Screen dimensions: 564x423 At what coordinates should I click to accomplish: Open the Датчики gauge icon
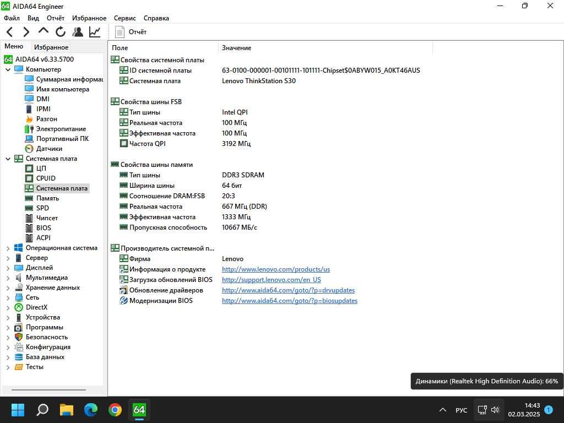(x=29, y=149)
